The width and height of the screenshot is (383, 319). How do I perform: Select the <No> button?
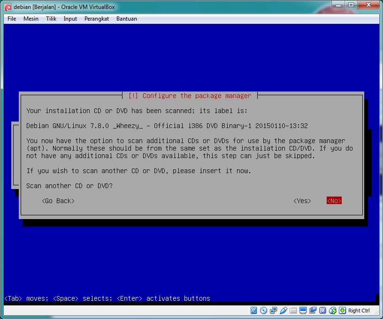click(334, 201)
